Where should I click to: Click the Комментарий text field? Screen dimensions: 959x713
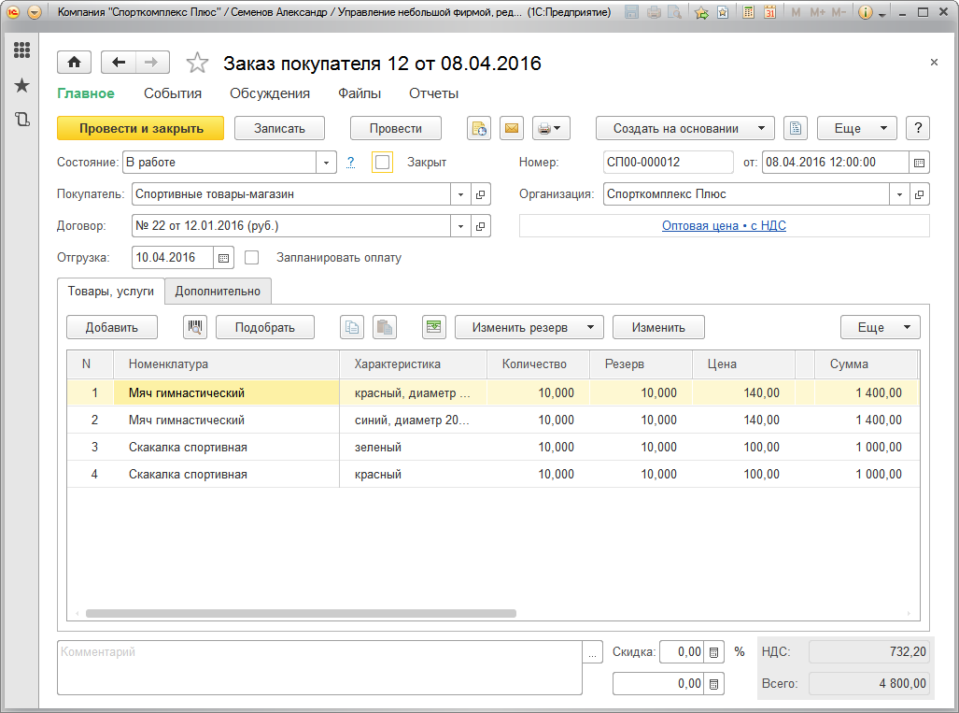(x=319, y=667)
